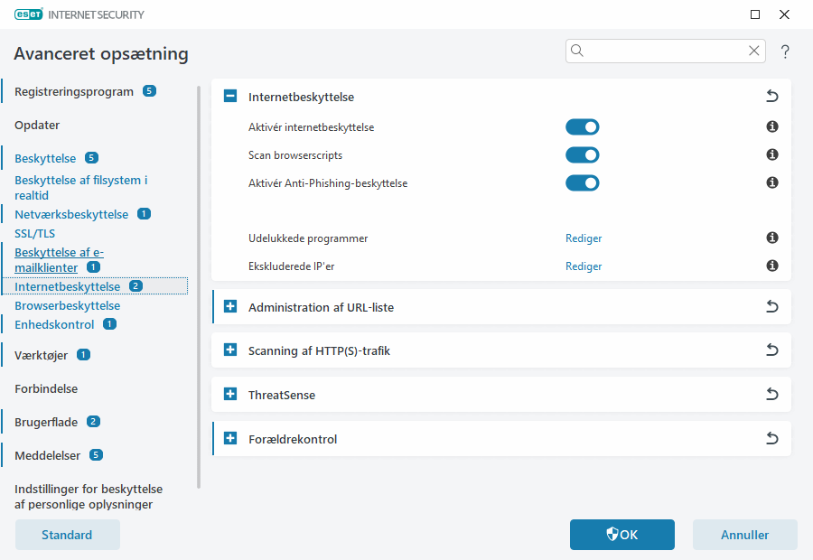The height and width of the screenshot is (560, 813).
Task: Click info icon for Aktivér internetbeskyttelse
Action: click(772, 127)
